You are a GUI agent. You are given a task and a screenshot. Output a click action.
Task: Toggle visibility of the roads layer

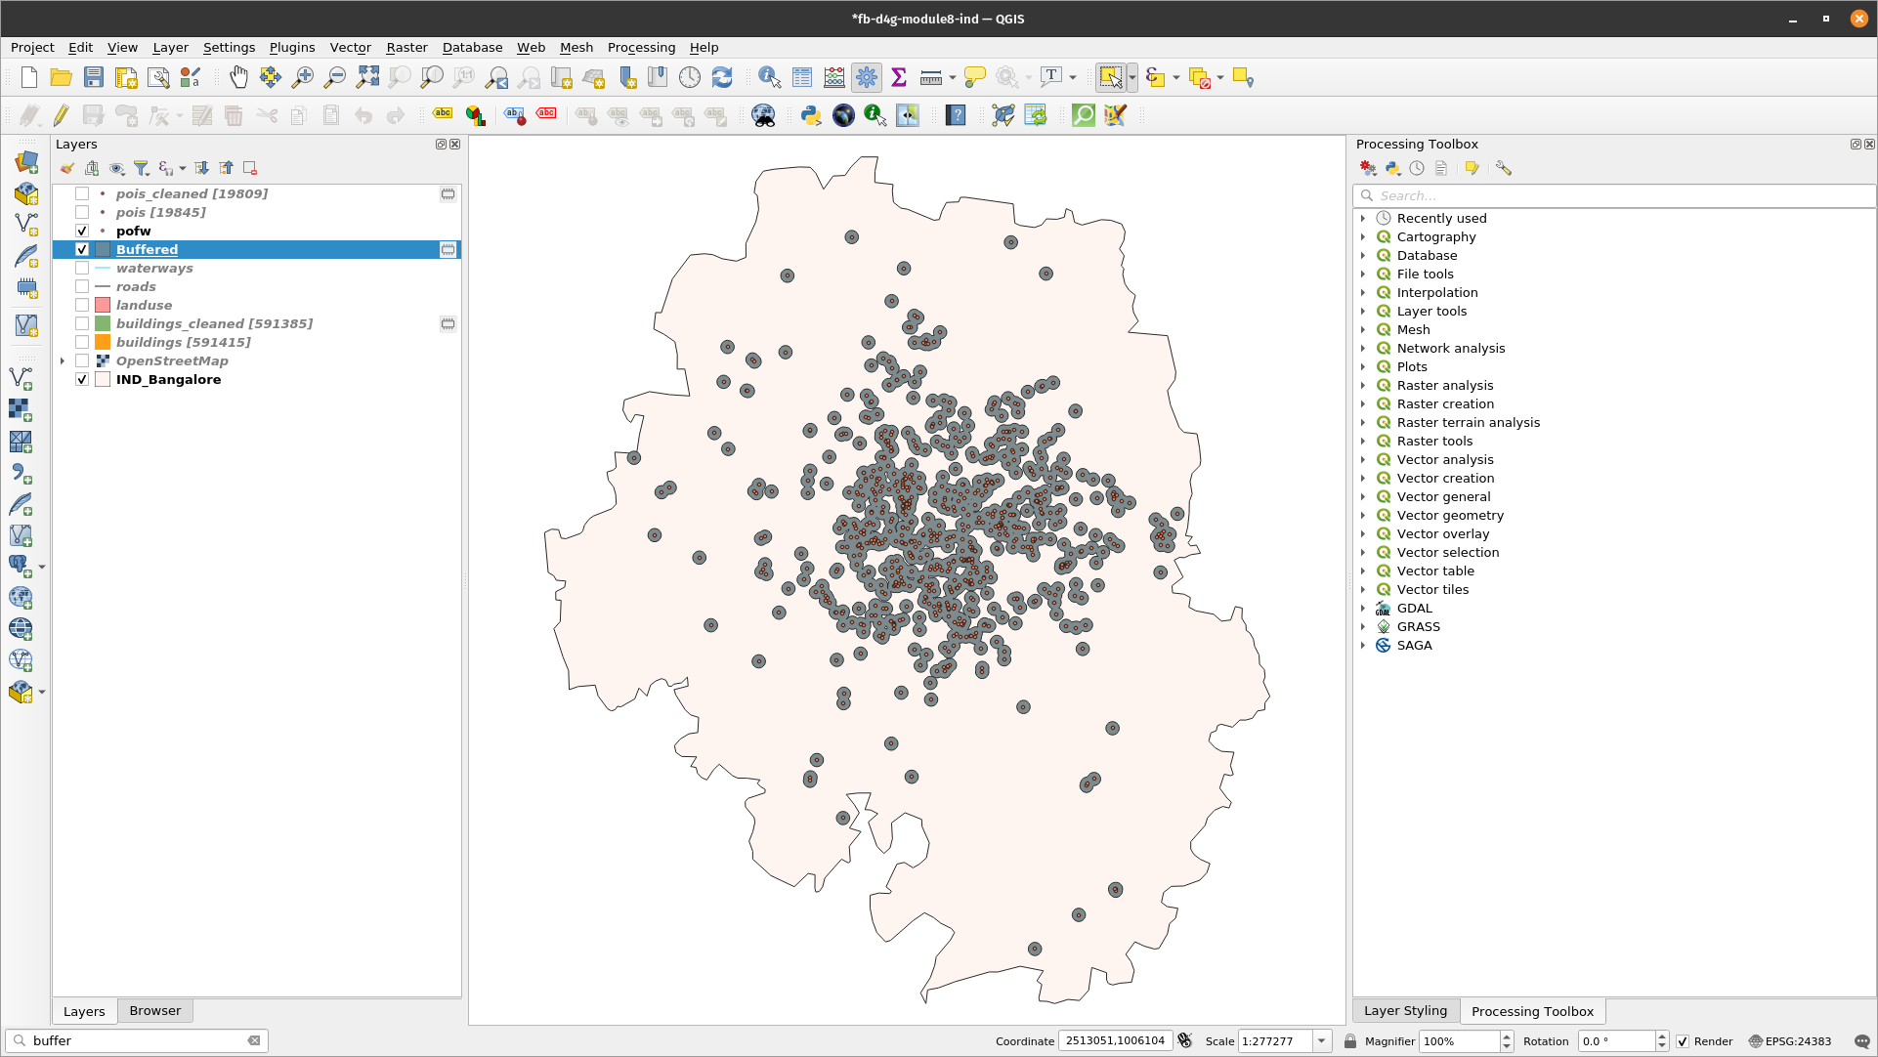(82, 286)
